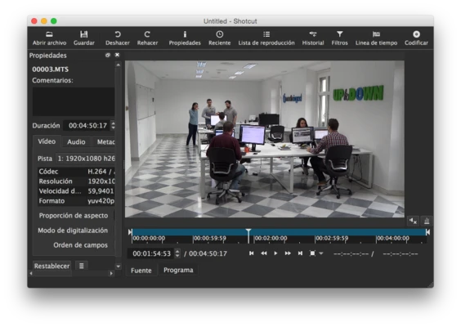Adjust the Duración spinner arrows

point(113,126)
